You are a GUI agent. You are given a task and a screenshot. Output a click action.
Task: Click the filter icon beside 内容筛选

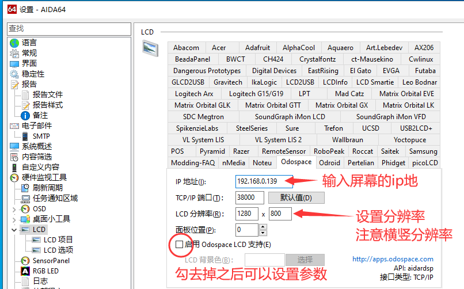tap(14, 157)
